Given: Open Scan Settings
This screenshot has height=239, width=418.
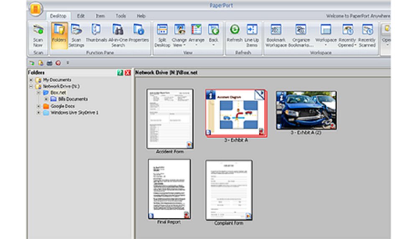Looking at the screenshot, I should click(x=76, y=36).
